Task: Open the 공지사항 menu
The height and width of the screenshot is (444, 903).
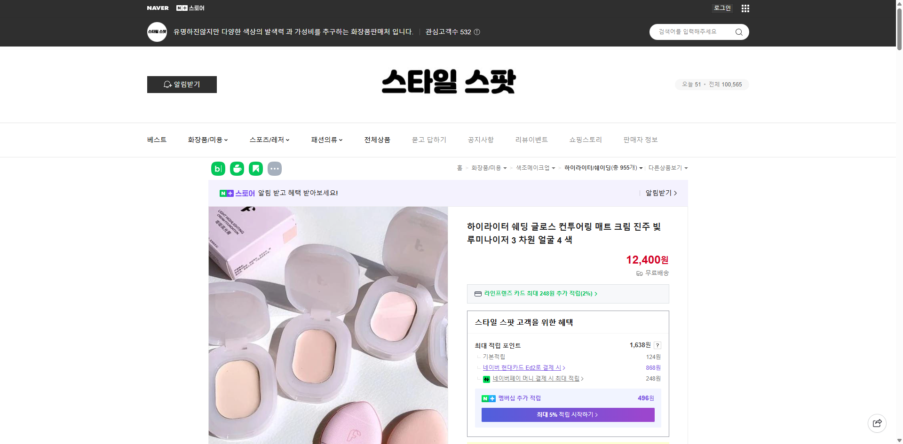Action: click(x=480, y=140)
